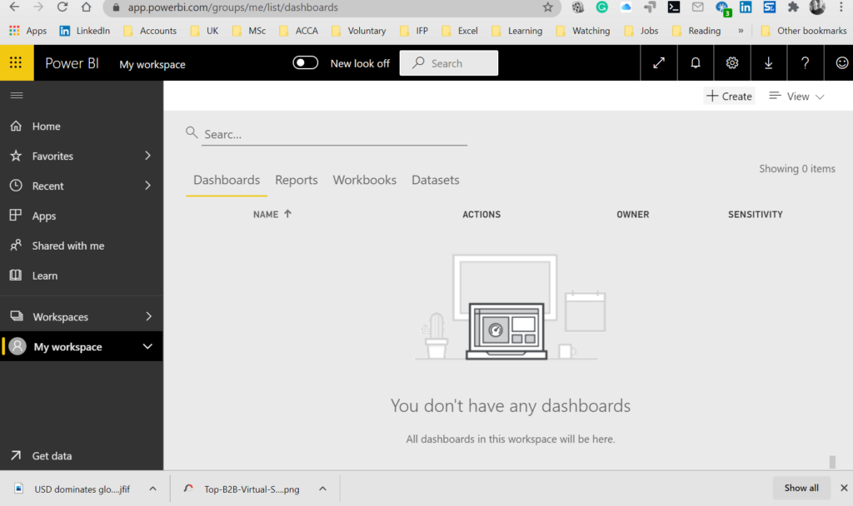Toggle the New look switch
Viewport: 853px width, 506px height.
click(x=306, y=63)
